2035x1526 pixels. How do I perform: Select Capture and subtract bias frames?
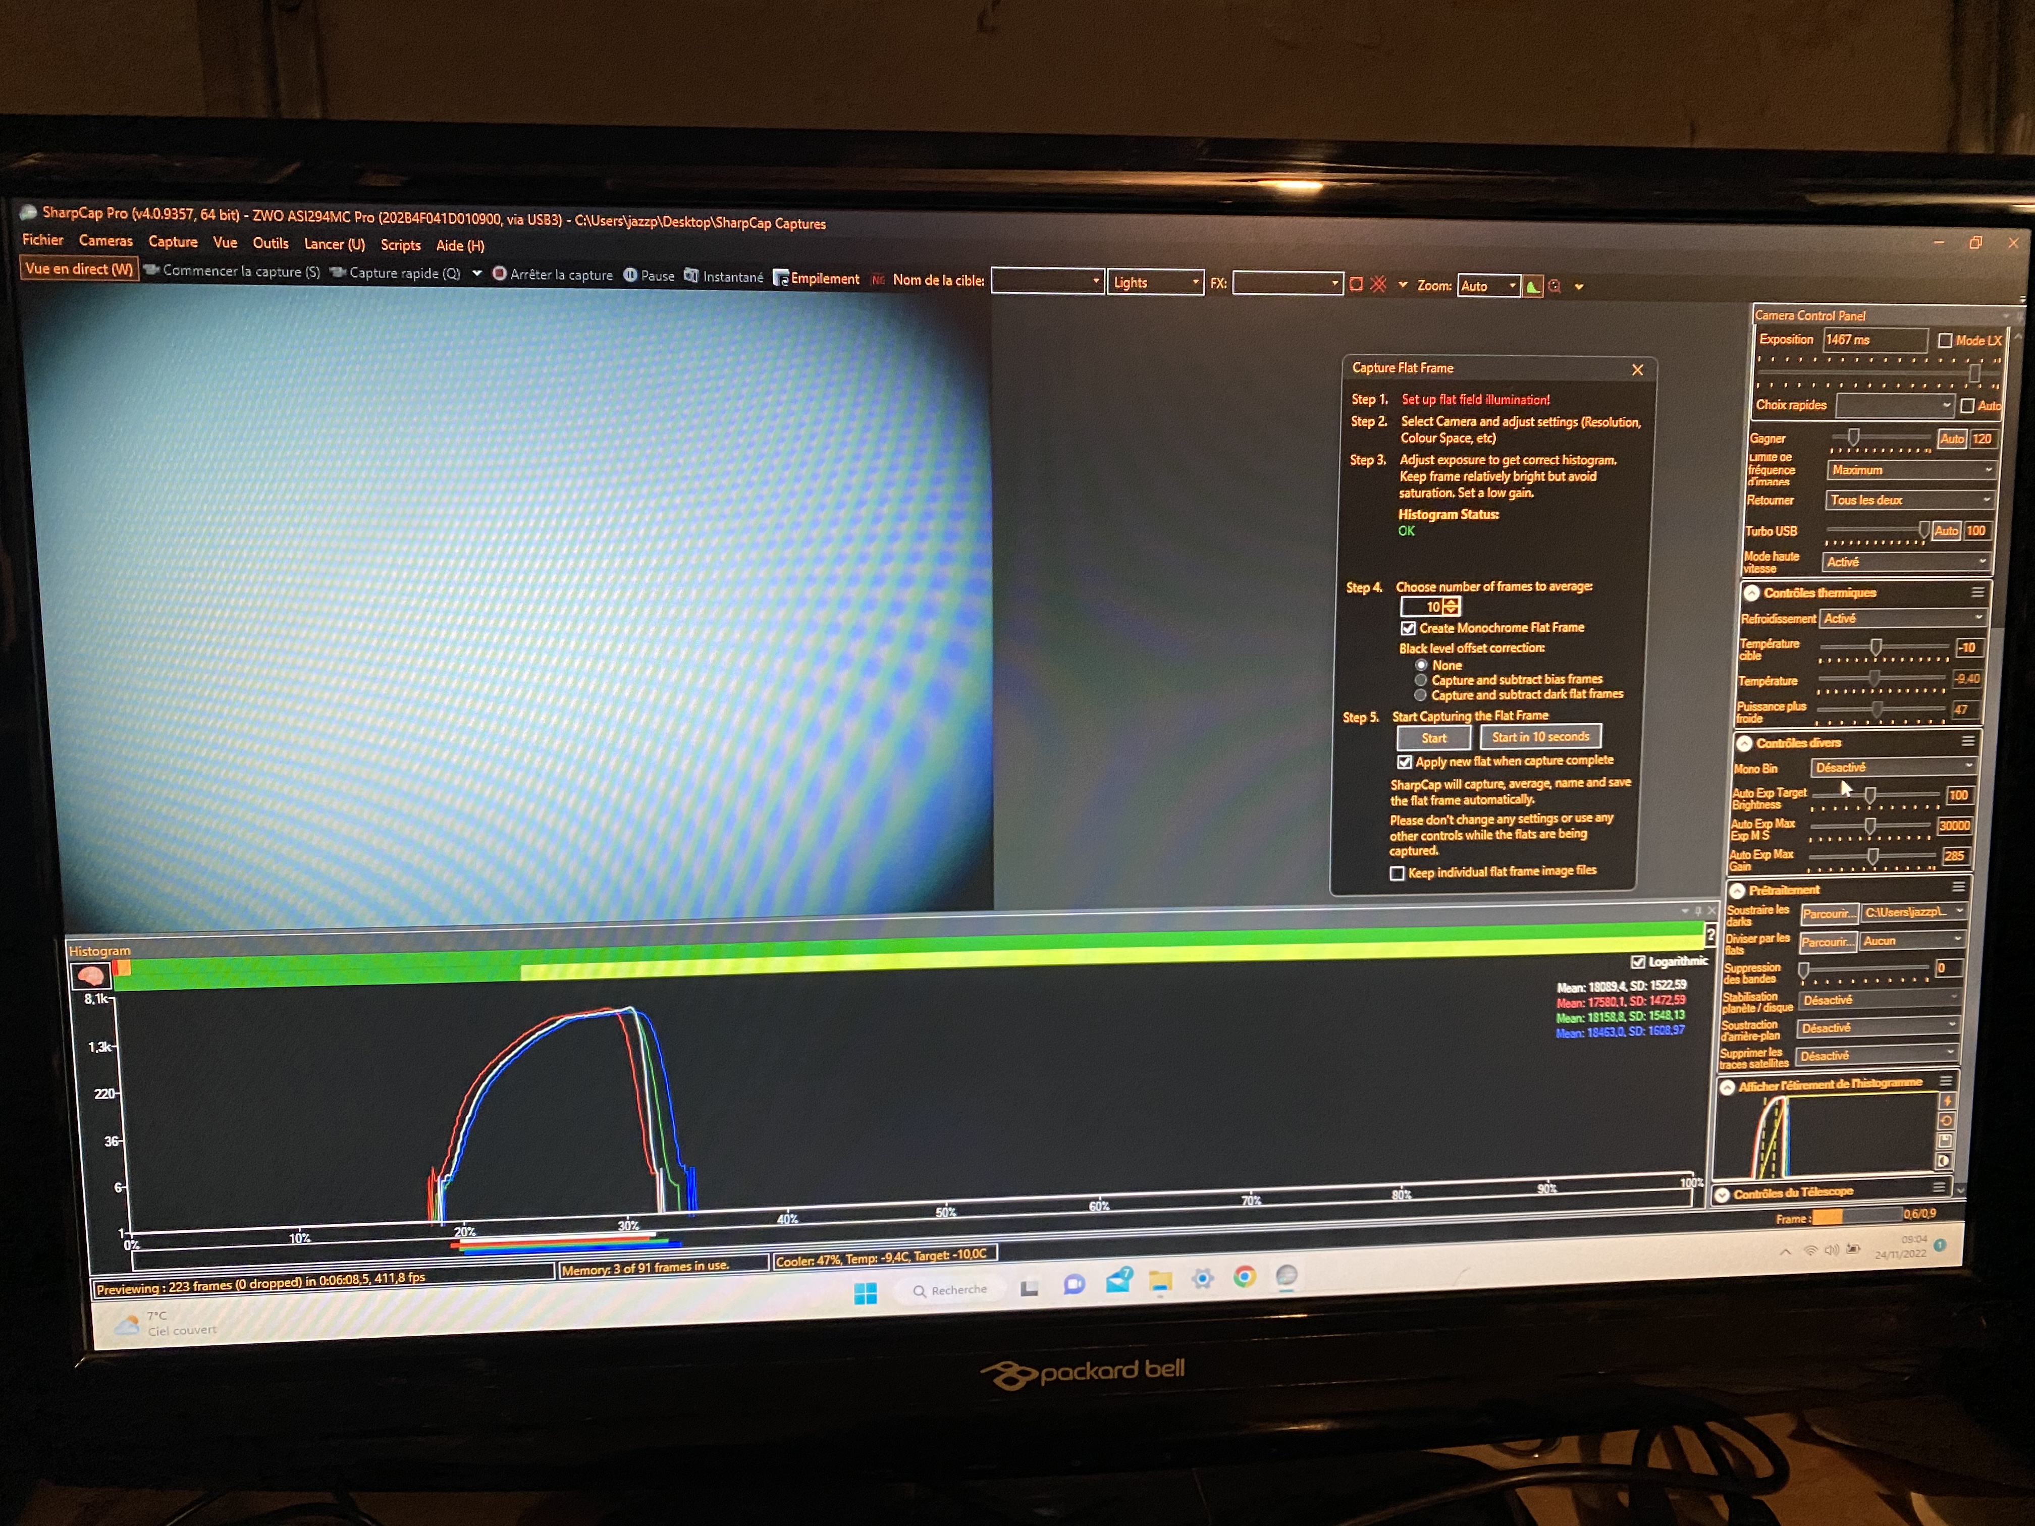pyautogui.click(x=1420, y=680)
